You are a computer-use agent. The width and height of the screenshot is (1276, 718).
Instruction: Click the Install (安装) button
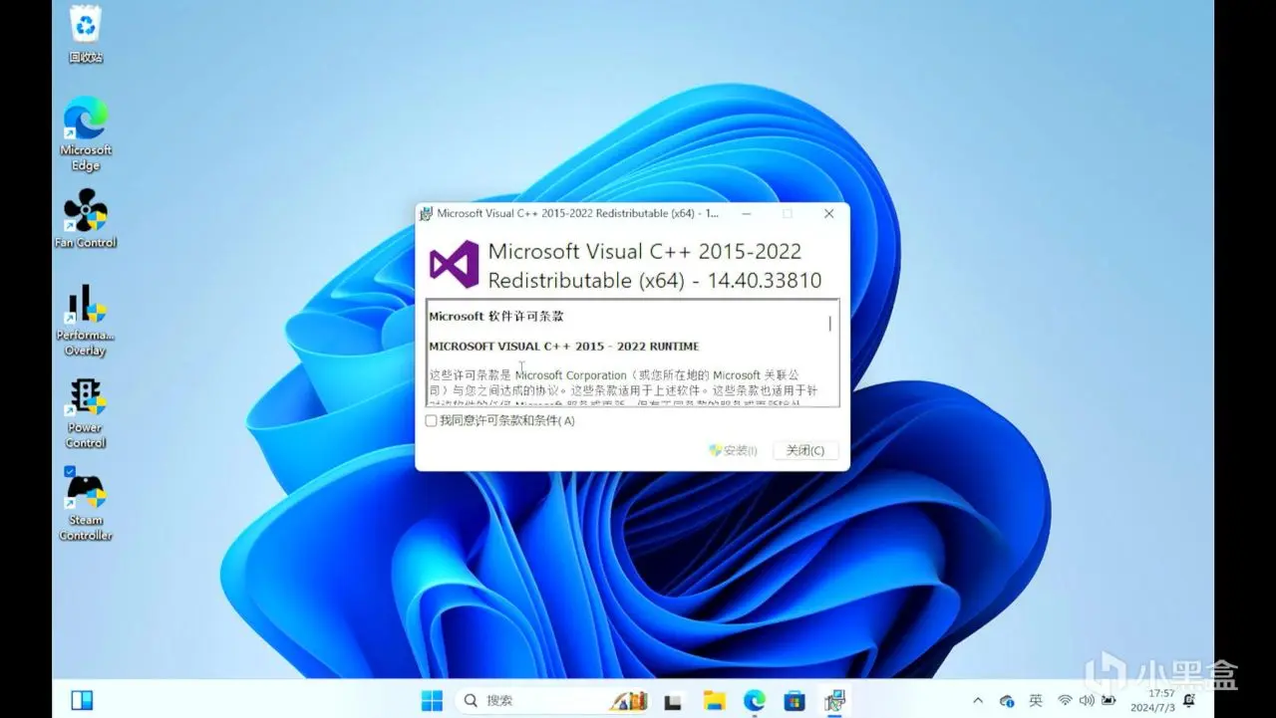(x=733, y=450)
